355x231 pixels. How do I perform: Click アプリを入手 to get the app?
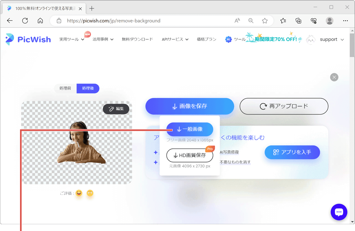[x=292, y=152]
